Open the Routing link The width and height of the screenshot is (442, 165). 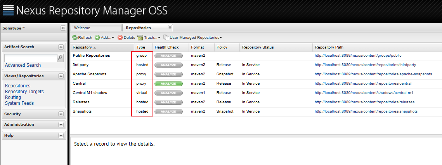pos(13,97)
